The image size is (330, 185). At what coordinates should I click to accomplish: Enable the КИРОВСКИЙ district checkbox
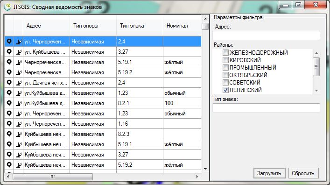point(225,60)
